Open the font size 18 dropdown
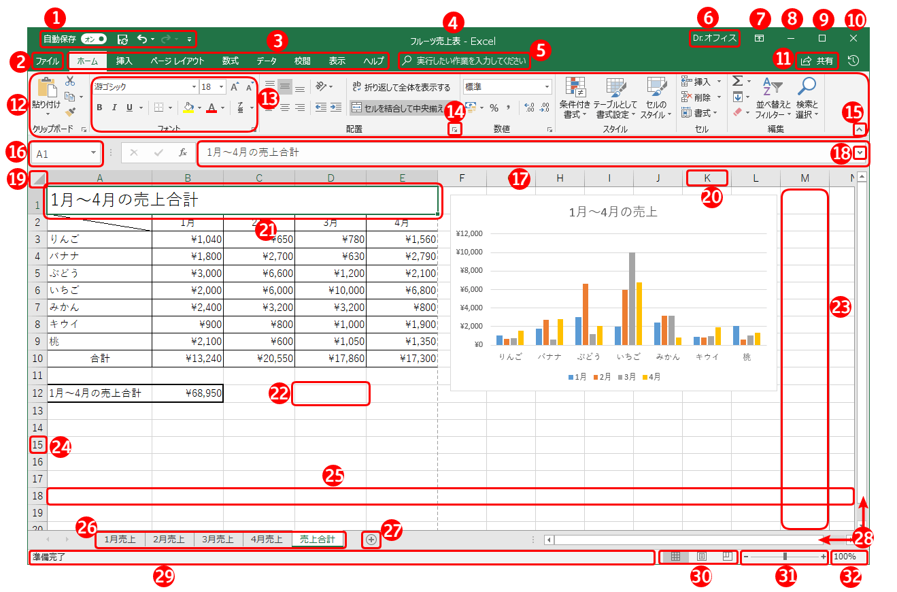 (x=222, y=87)
